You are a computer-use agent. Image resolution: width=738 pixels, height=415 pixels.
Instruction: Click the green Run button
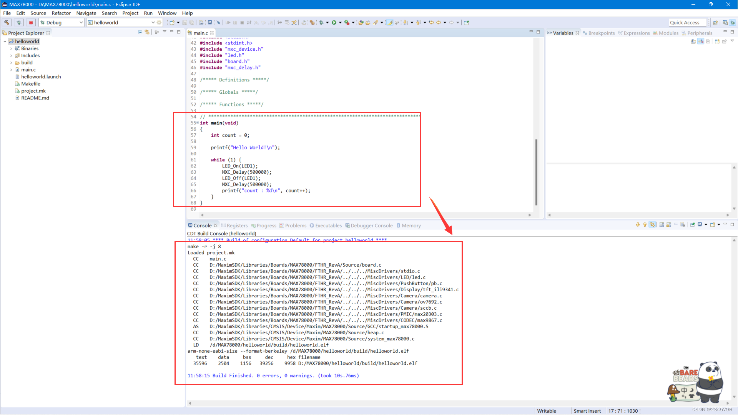(x=334, y=23)
